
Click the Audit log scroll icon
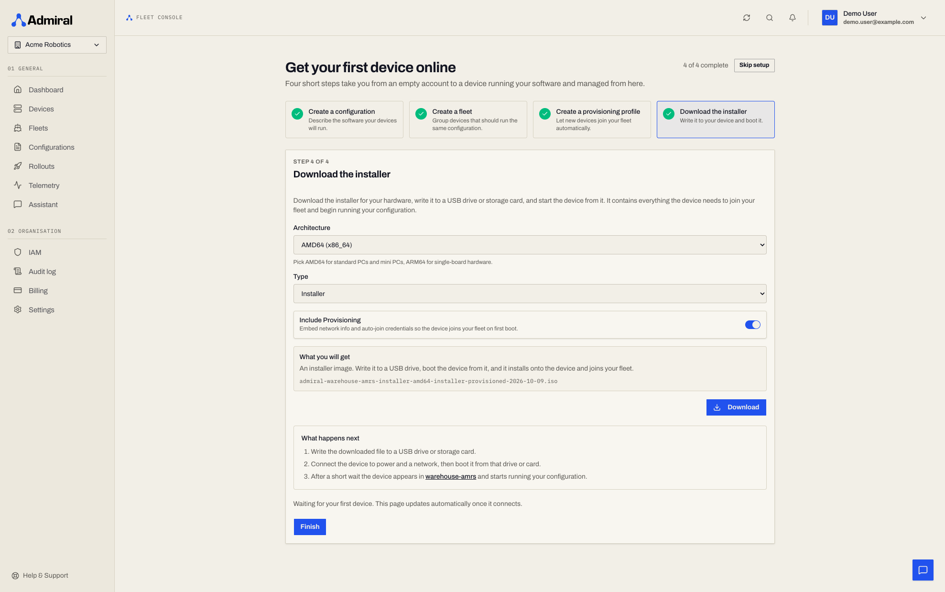click(x=18, y=271)
